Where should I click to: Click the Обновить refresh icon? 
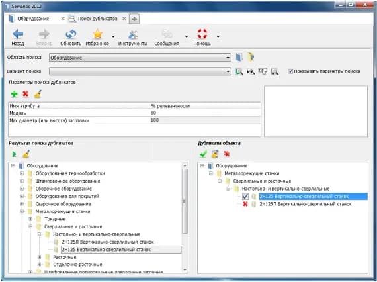[71, 34]
